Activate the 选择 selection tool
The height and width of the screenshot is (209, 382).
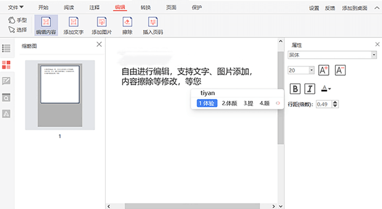pos(18,30)
